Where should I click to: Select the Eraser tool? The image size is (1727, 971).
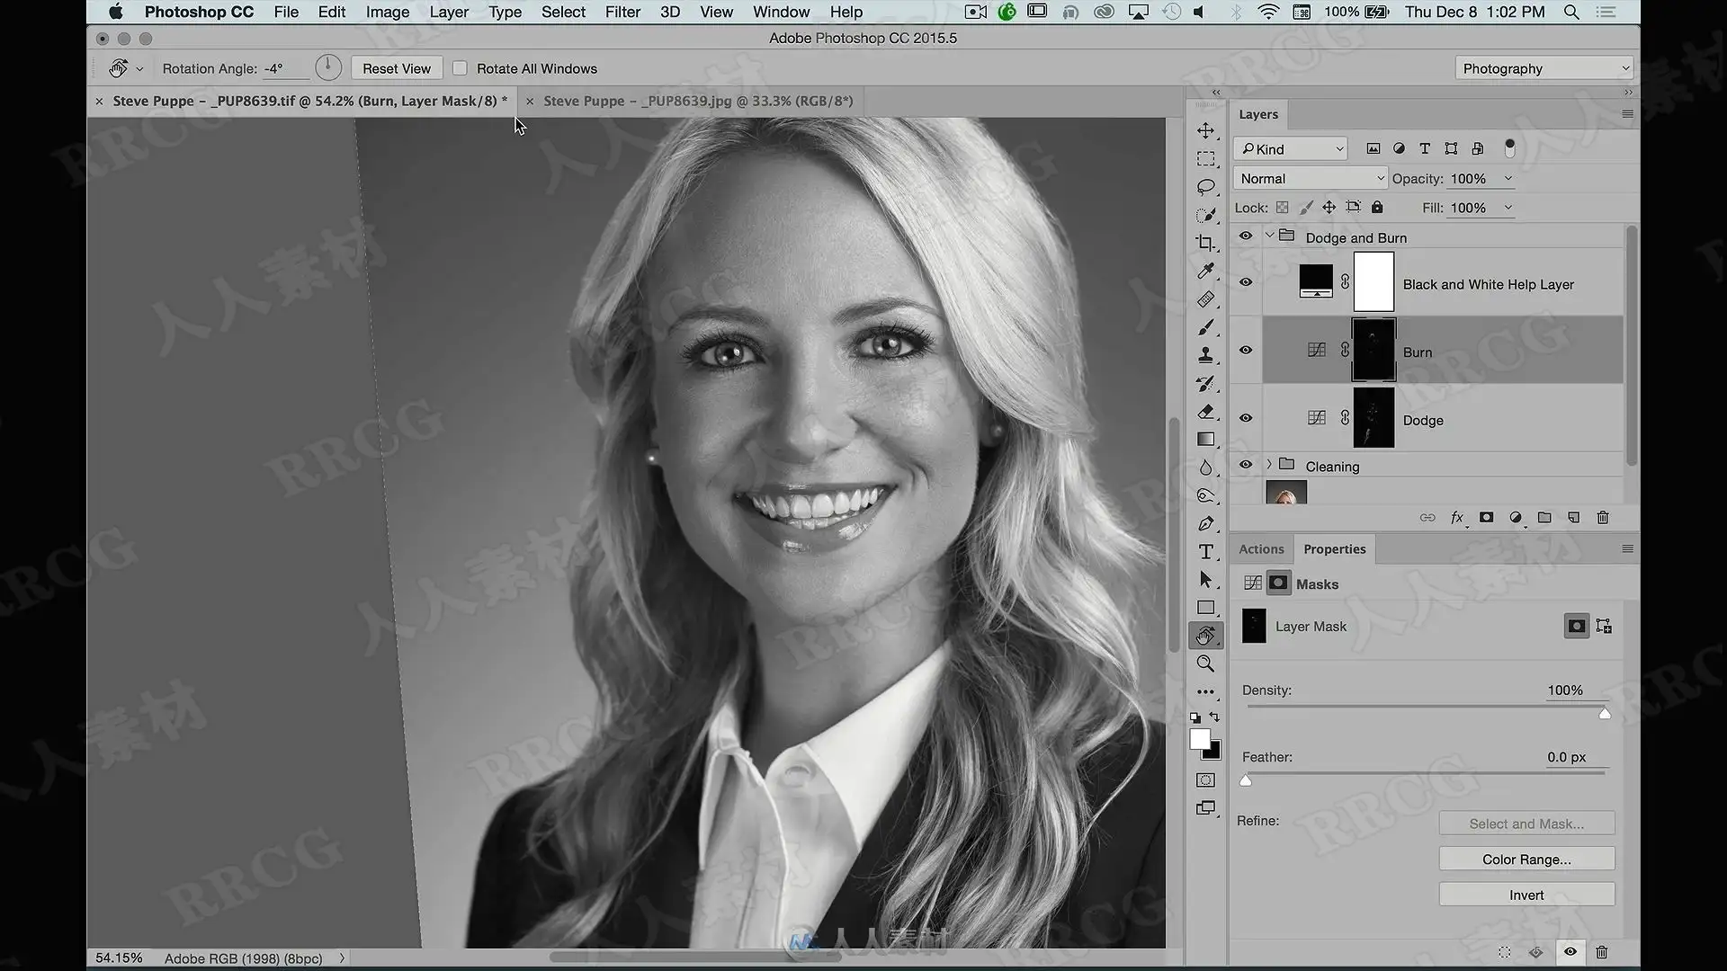tap(1205, 412)
